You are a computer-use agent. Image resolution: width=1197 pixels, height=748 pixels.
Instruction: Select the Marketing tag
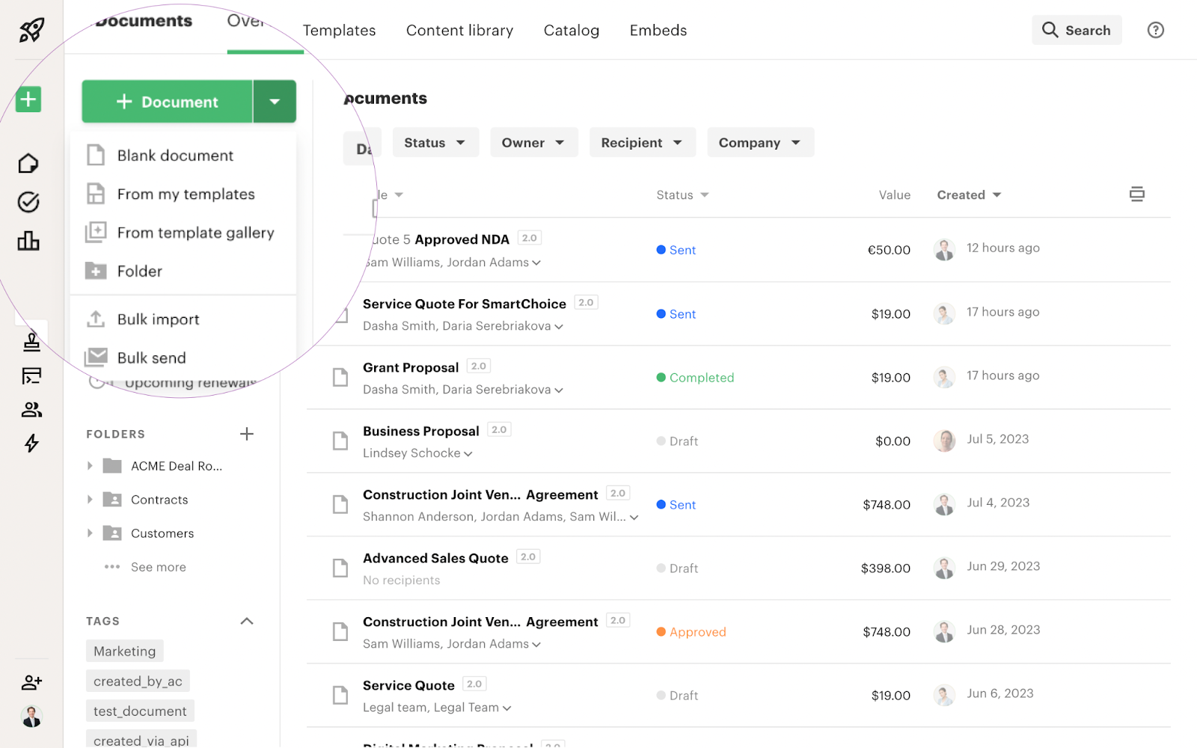point(125,651)
